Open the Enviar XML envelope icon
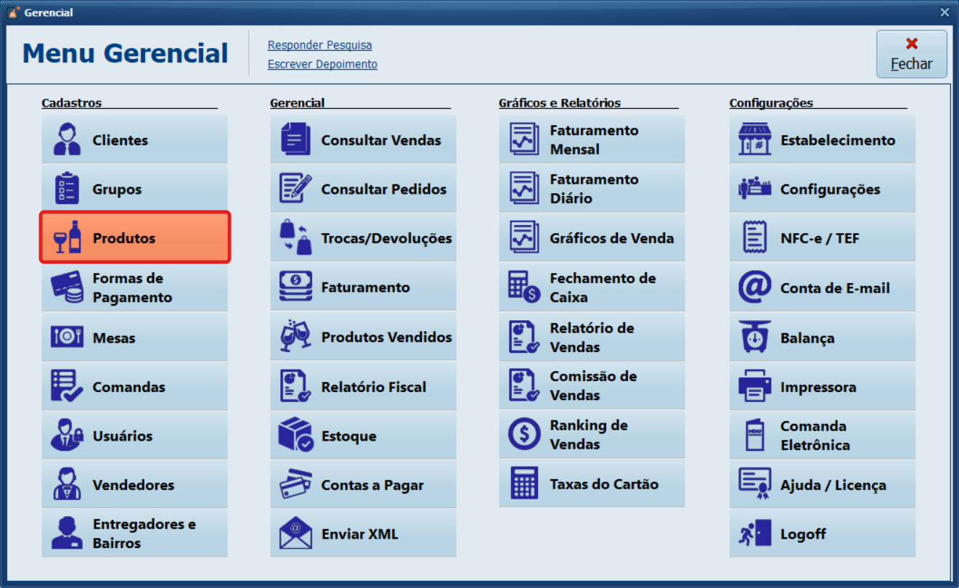The width and height of the screenshot is (959, 588). point(295,534)
